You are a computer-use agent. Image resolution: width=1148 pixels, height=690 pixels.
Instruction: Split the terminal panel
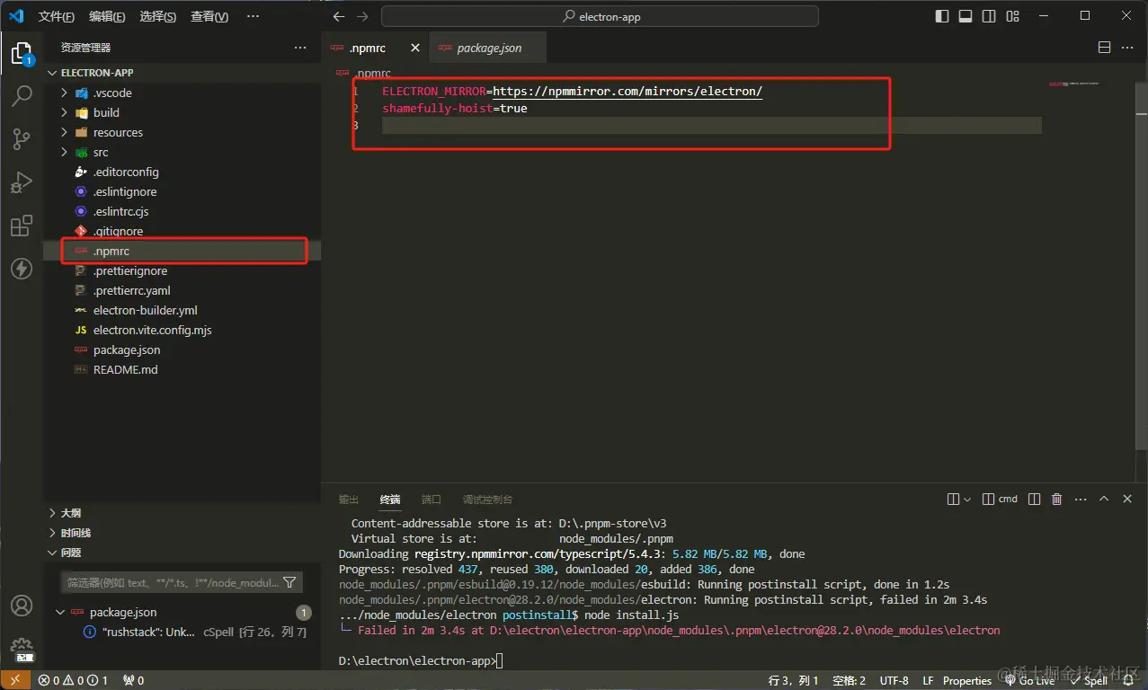pyautogui.click(x=1034, y=499)
